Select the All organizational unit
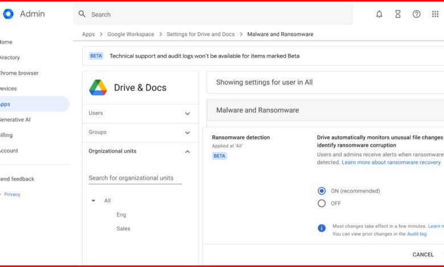The image size is (444, 267). [x=108, y=201]
